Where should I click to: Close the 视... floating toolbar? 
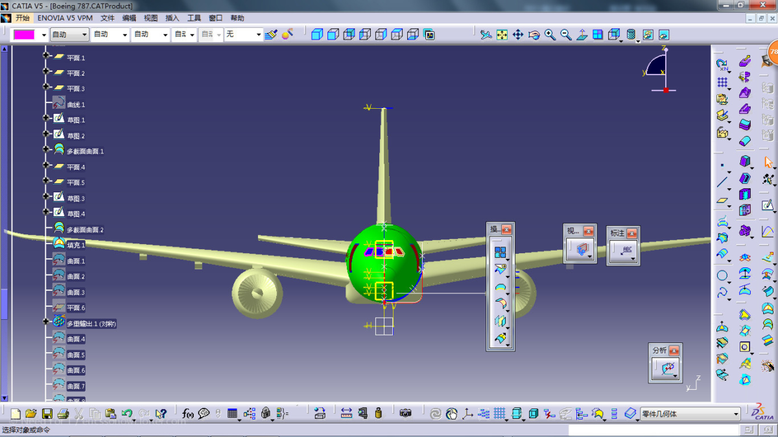[589, 230]
